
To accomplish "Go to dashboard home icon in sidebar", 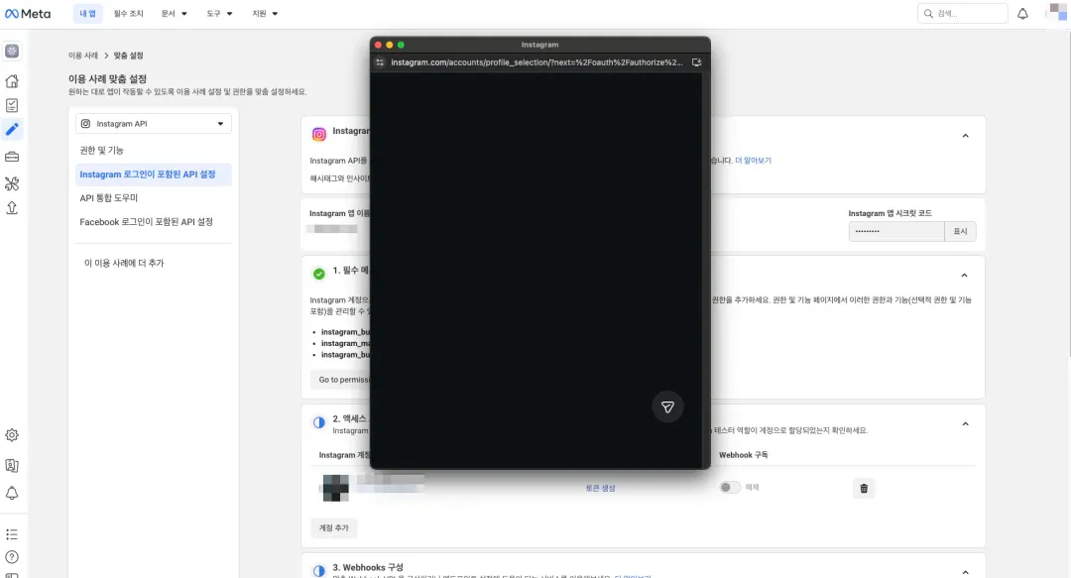I will coord(12,81).
